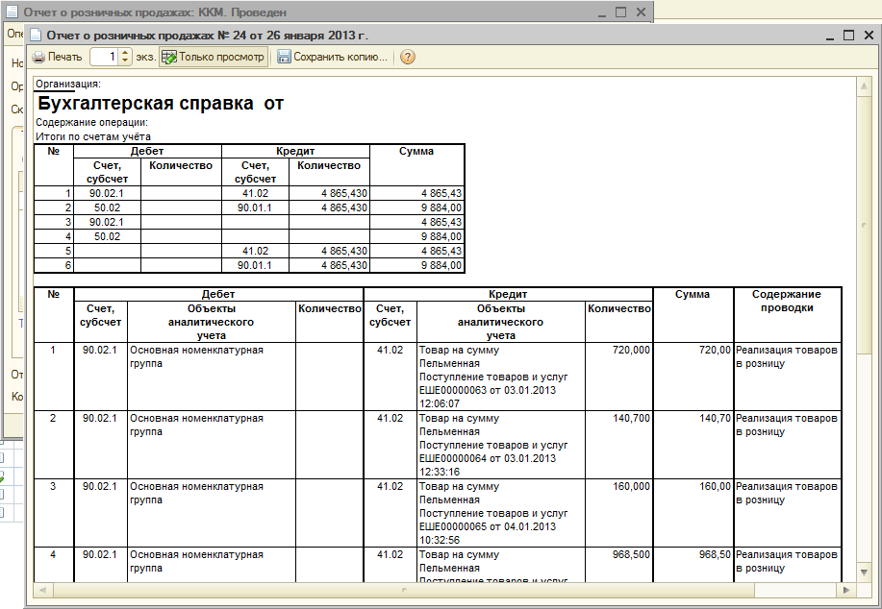
Task: Click the document icon of the ККМ window behind
Action: pos(12,12)
